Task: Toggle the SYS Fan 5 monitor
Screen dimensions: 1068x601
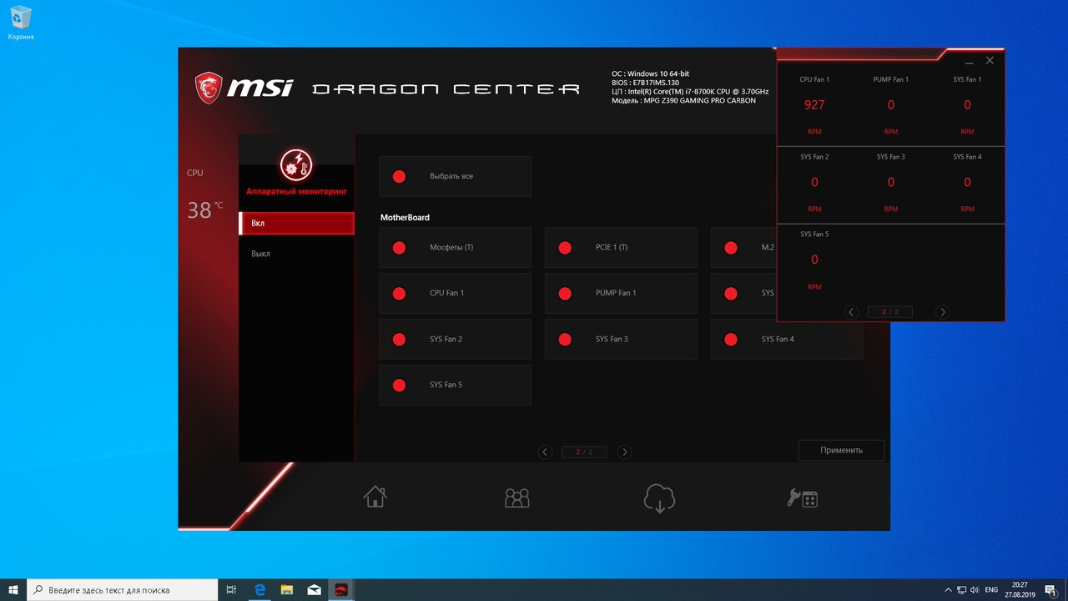Action: tap(455, 385)
